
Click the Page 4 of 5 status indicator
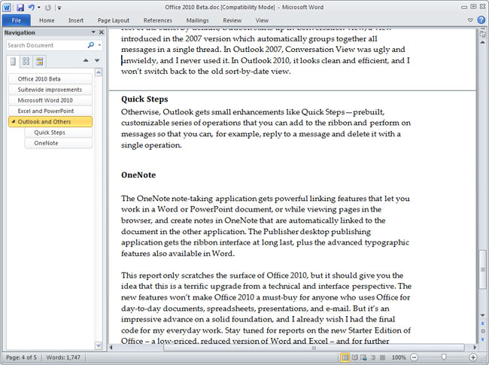pos(21,357)
